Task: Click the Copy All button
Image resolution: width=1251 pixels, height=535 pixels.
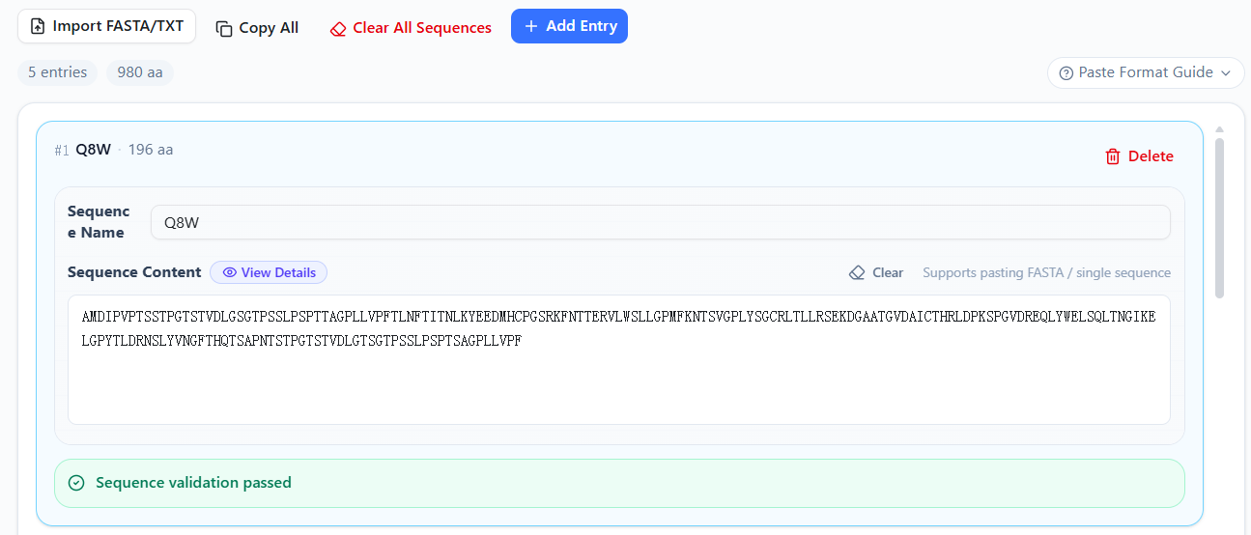Action: tap(257, 28)
